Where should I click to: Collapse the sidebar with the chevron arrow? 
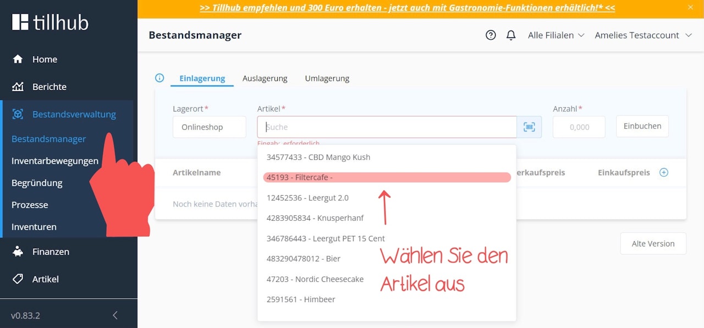[115, 315]
